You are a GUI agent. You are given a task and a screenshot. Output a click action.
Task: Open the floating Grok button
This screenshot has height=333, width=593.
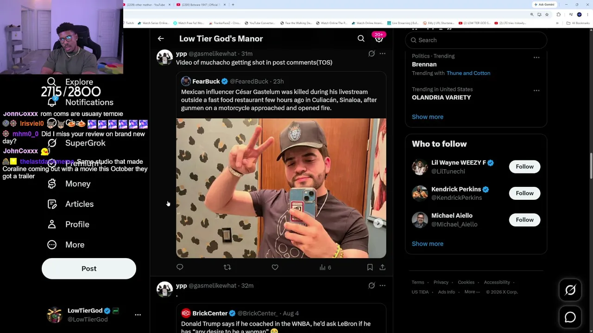(570, 290)
